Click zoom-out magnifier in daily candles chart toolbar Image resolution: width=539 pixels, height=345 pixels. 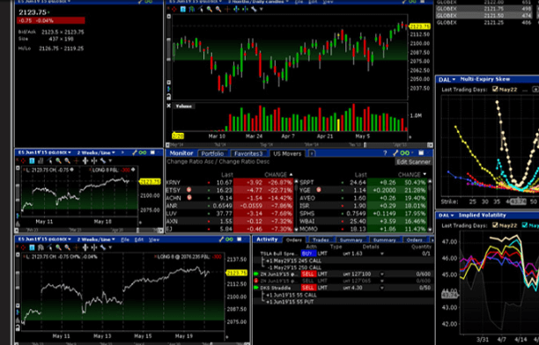point(218,10)
